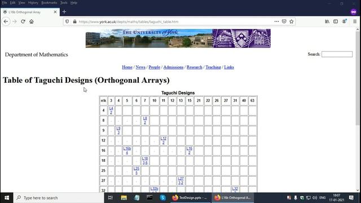The height and width of the screenshot is (203, 361).
Task: Go back to the previous page
Action: [x=6, y=21]
